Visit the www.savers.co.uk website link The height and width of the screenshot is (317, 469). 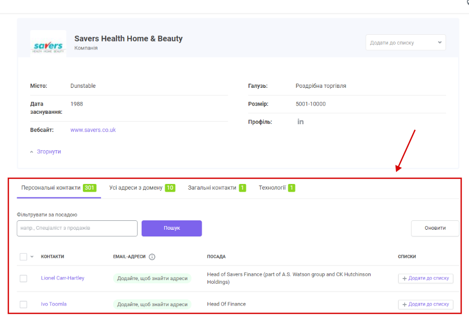tap(93, 130)
